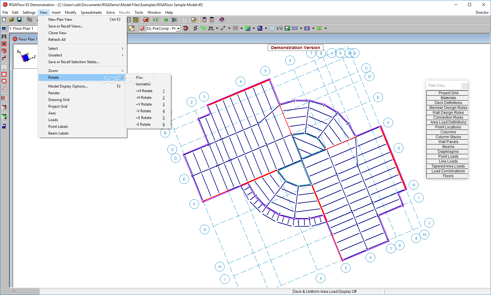Choose -V Rotate menu entry
491x295 pixels.
tap(148, 111)
